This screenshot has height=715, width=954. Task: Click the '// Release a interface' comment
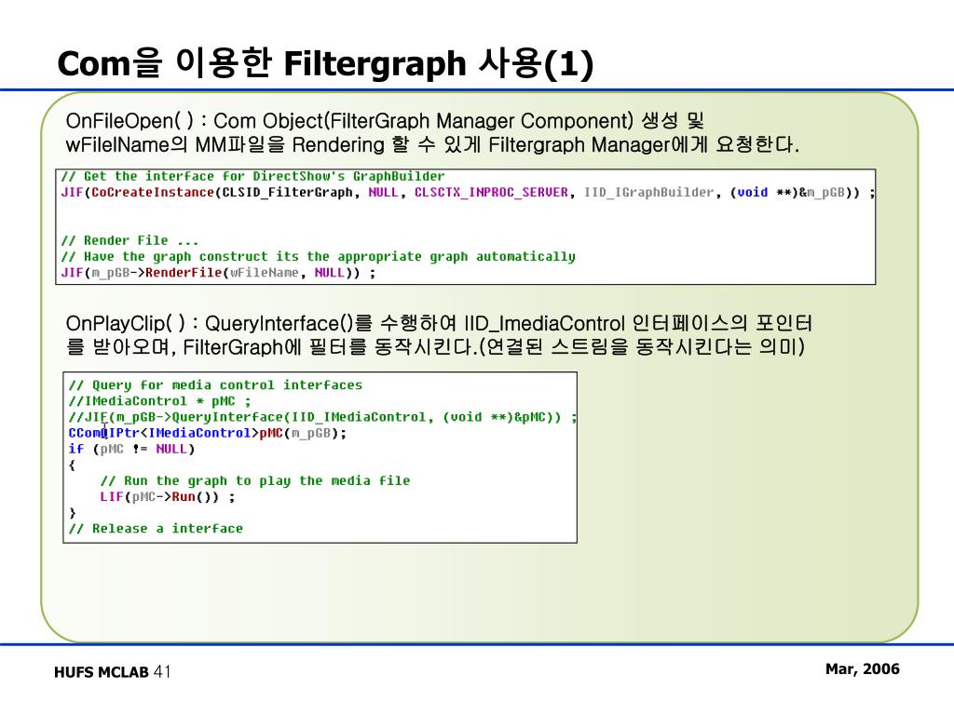tap(156, 529)
